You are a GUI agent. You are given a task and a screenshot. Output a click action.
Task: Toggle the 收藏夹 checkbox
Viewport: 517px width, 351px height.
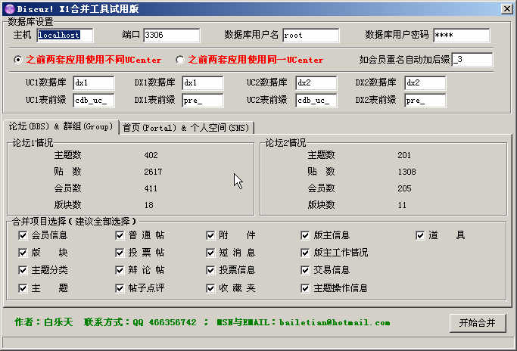coord(210,288)
